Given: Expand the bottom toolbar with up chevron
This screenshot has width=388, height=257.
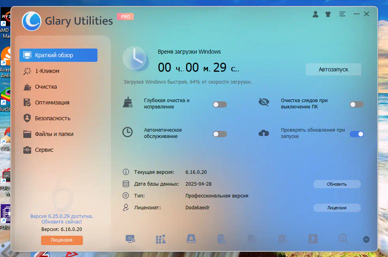Looking at the screenshot, I should (366, 239).
